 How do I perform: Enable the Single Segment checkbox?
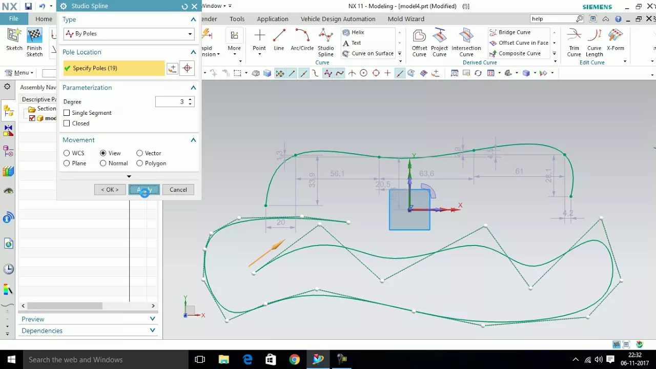pos(67,113)
